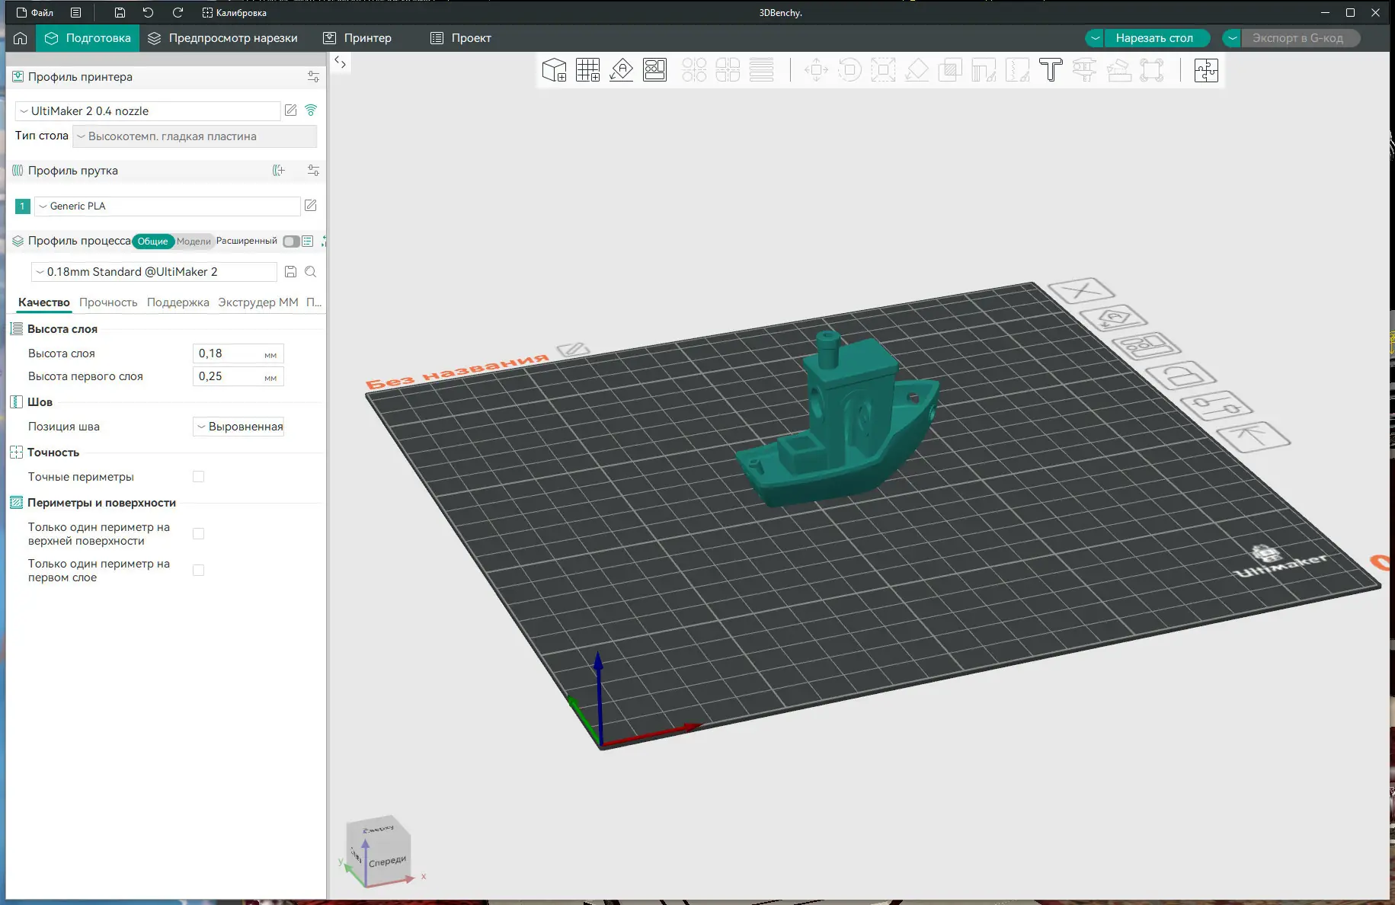1395x905 pixels.
Task: Click the Add model cube icon
Action: (554, 70)
